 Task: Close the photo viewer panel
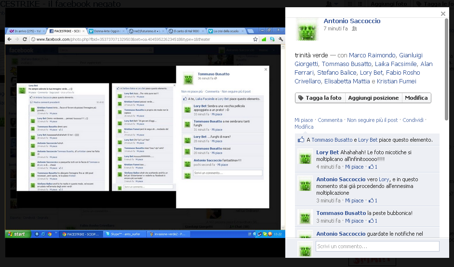[x=443, y=13]
